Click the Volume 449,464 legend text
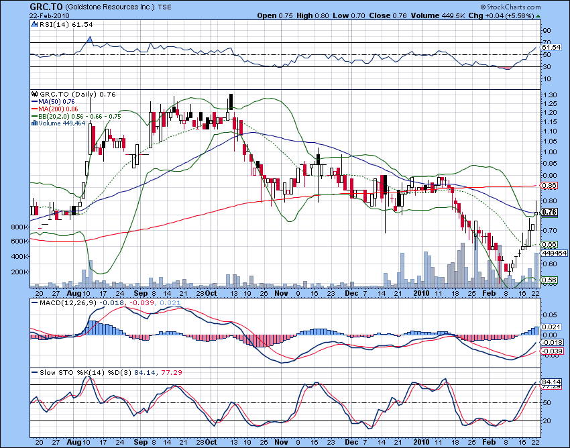570x448 pixels. point(62,123)
